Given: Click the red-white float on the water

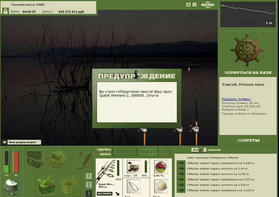Looking at the screenshot, I should click(189, 69).
